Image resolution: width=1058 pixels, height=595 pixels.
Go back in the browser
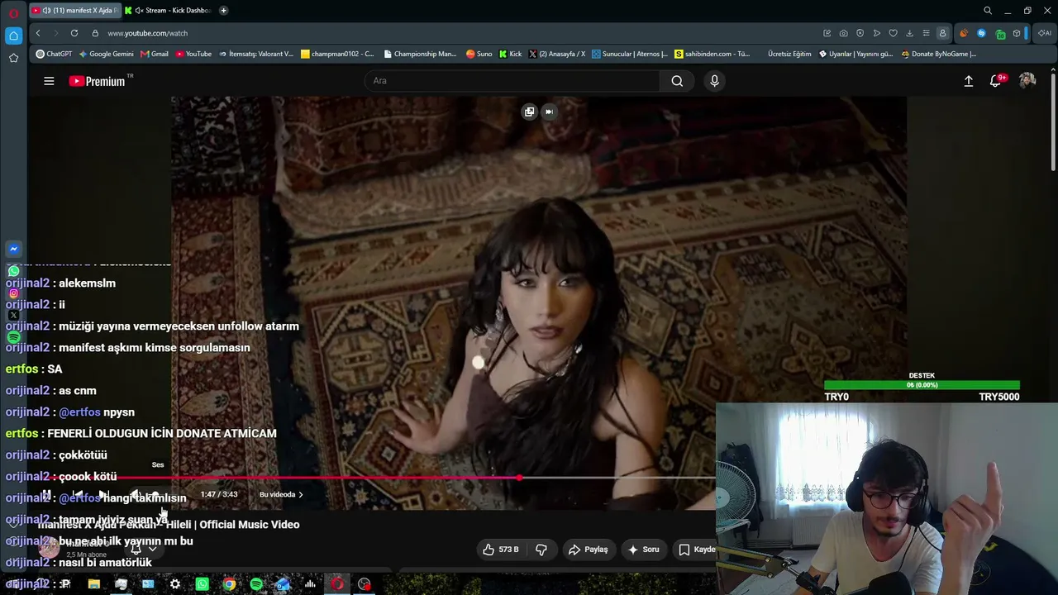[x=38, y=33]
